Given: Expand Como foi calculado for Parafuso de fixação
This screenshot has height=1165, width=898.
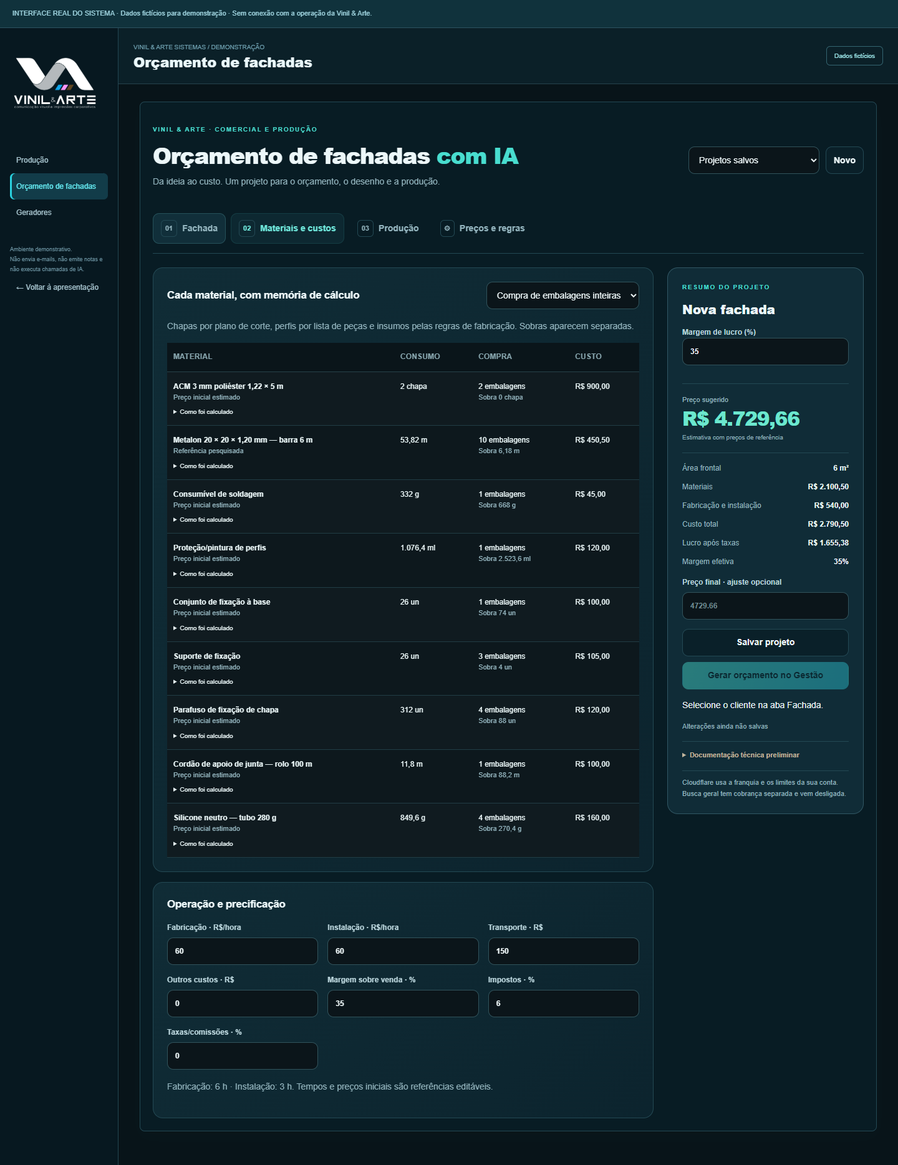Looking at the screenshot, I should click(203, 736).
